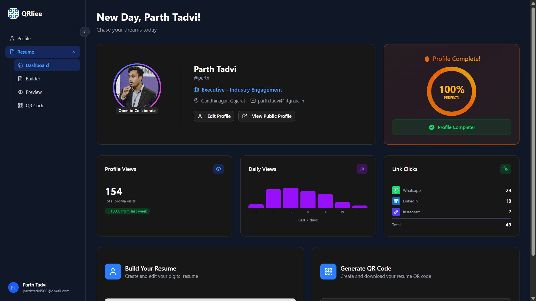Click the Dashboard home icon

coord(20,65)
